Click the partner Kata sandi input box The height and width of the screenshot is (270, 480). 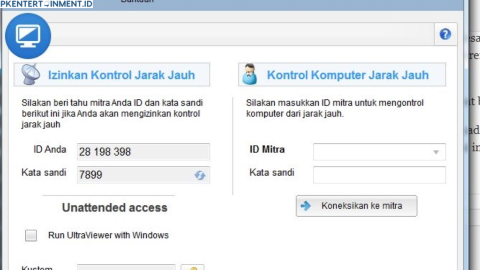379,175
